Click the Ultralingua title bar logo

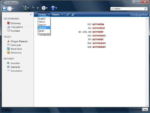coord(3,2)
